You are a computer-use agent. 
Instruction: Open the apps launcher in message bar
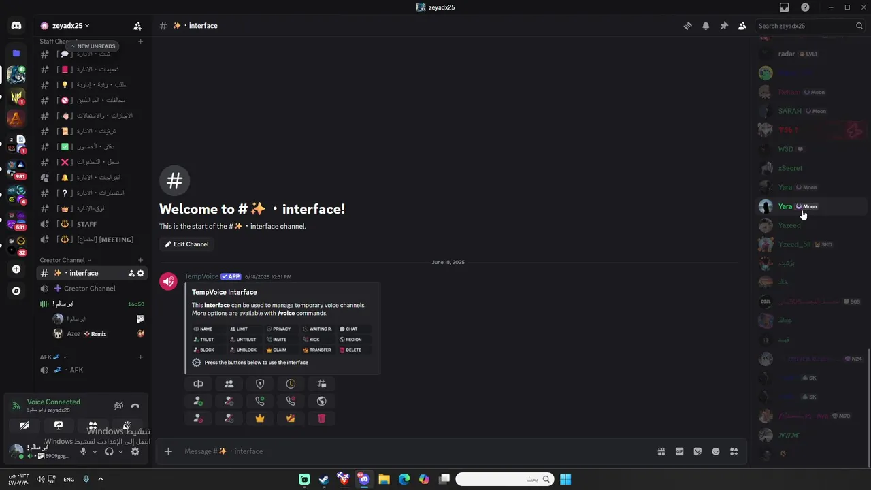pos(734,451)
